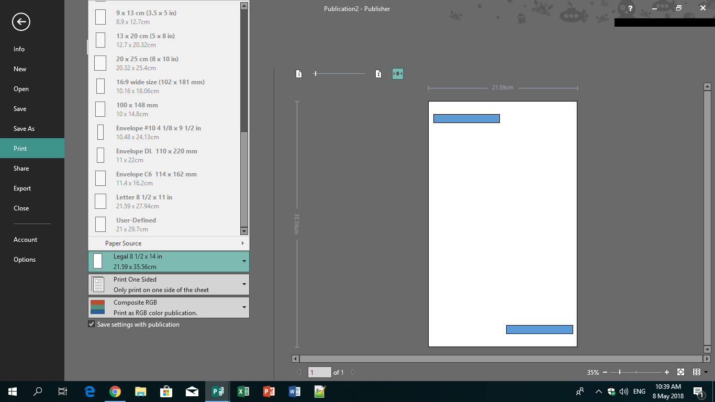Open the Share page
Viewport: 715px width, 402px height.
pyautogui.click(x=32, y=169)
